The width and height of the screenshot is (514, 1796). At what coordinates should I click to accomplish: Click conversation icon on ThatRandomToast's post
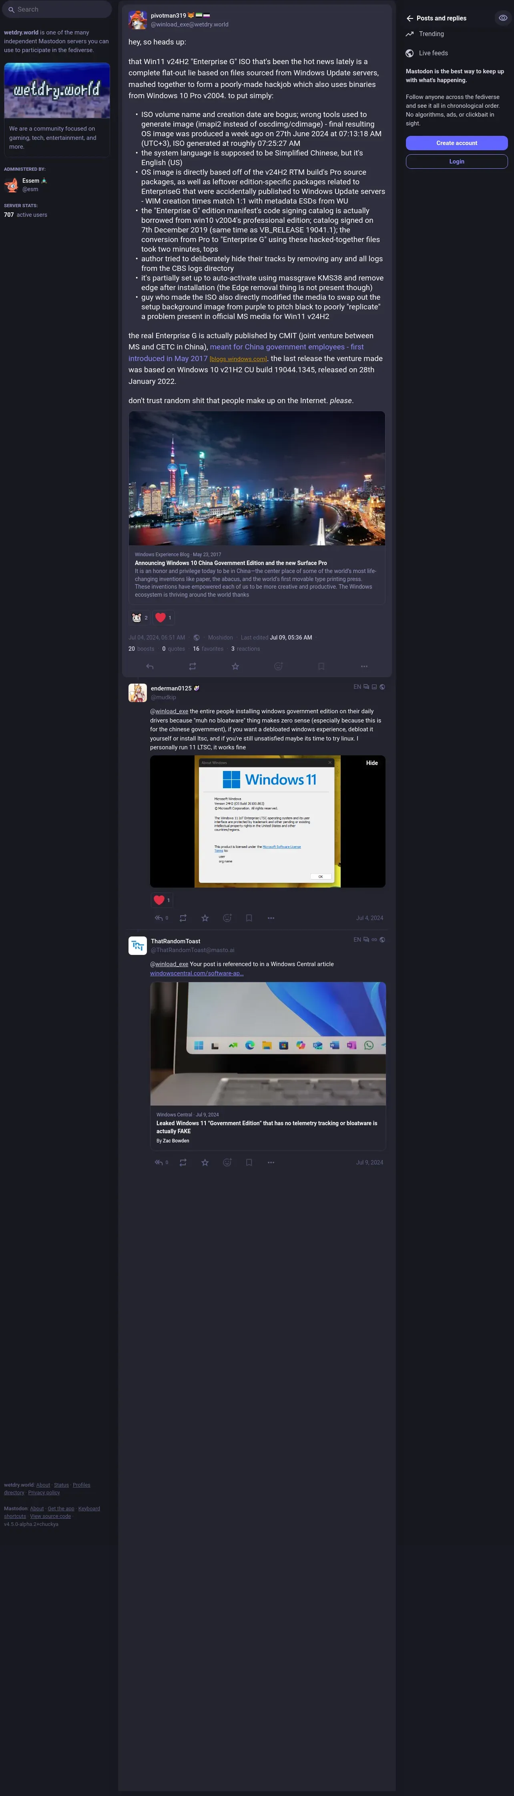(366, 940)
